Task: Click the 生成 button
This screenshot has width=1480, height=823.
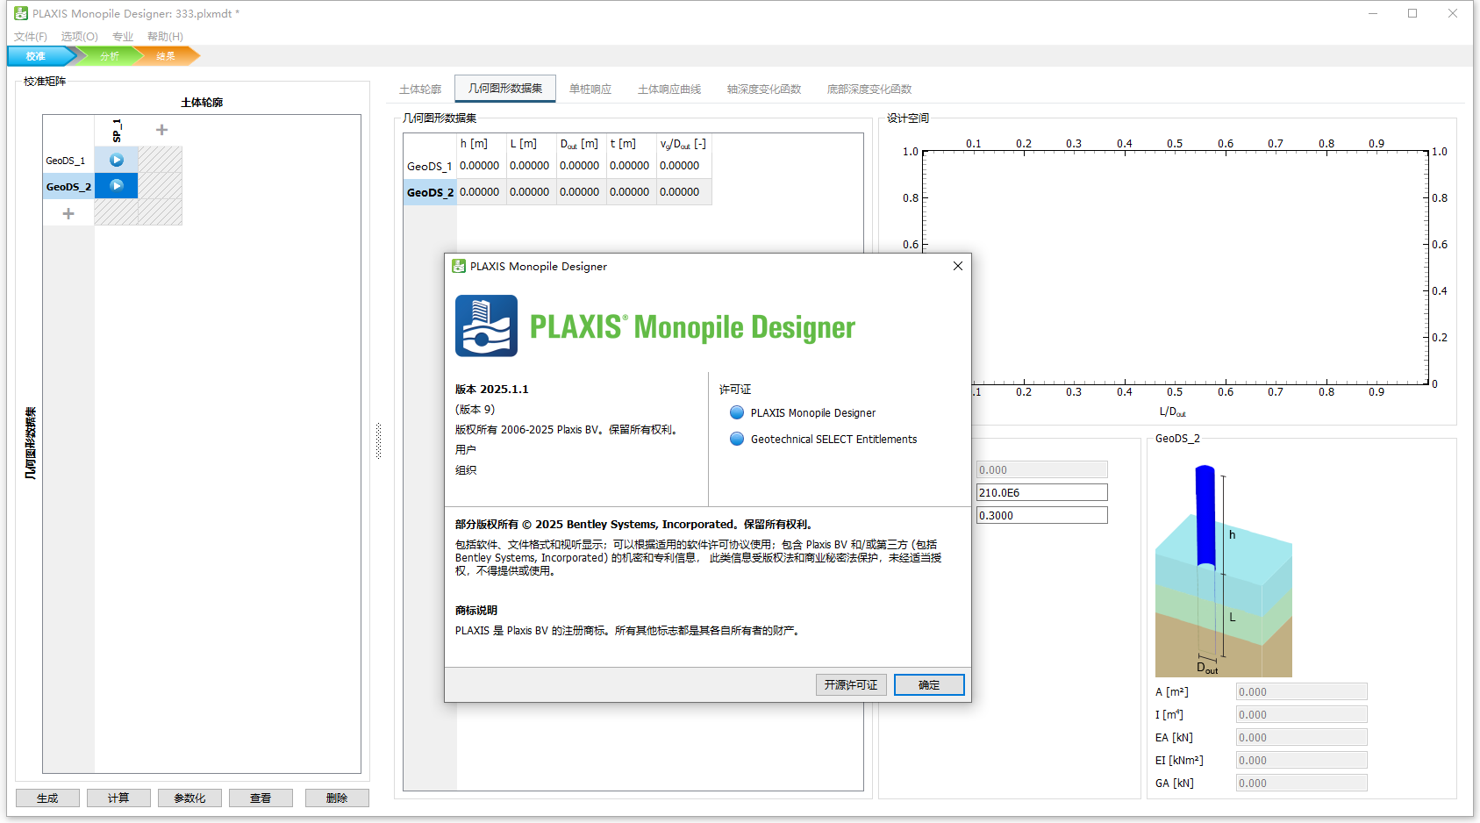Action: click(47, 798)
